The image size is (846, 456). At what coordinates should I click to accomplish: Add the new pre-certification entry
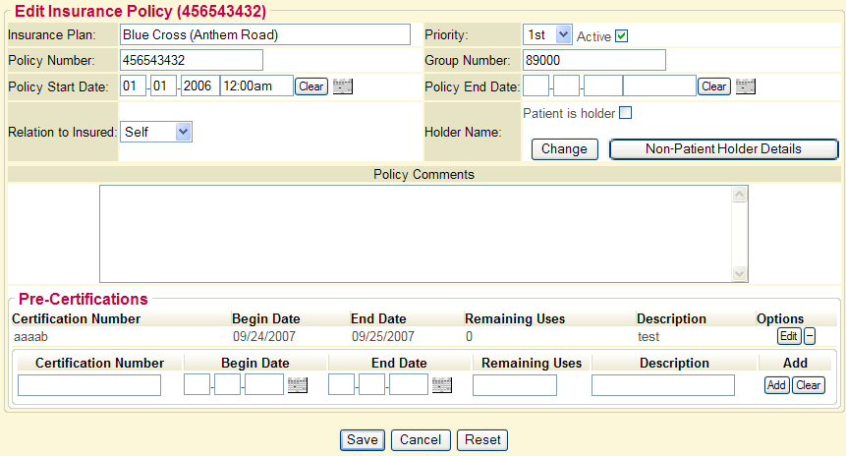pyautogui.click(x=776, y=385)
